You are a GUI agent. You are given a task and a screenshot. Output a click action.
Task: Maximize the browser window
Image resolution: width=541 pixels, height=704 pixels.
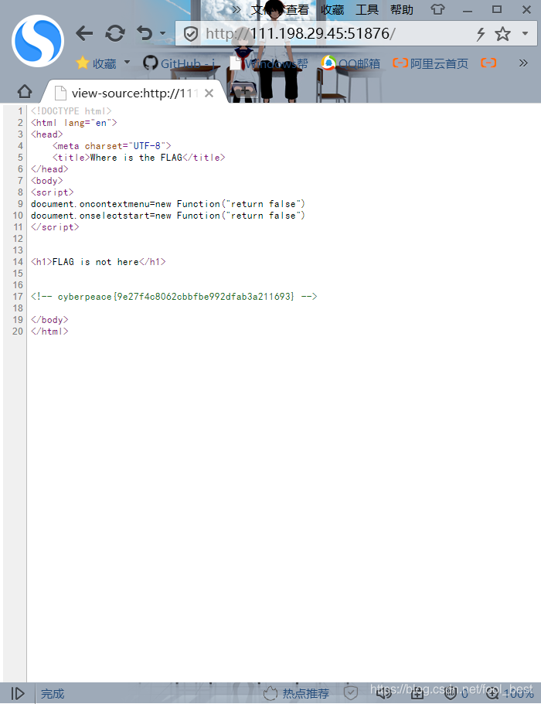(496, 9)
